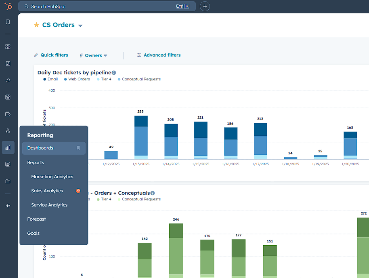369x278 pixels.
Task: Open the Breeze AI sparkle icon
Action: (x=8, y=206)
